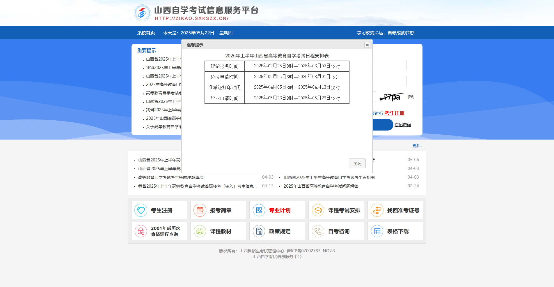Open the 考生注册 heart icon

tap(141, 210)
